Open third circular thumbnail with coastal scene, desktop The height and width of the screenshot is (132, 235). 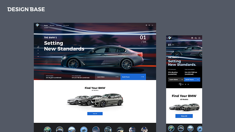pos(72,129)
